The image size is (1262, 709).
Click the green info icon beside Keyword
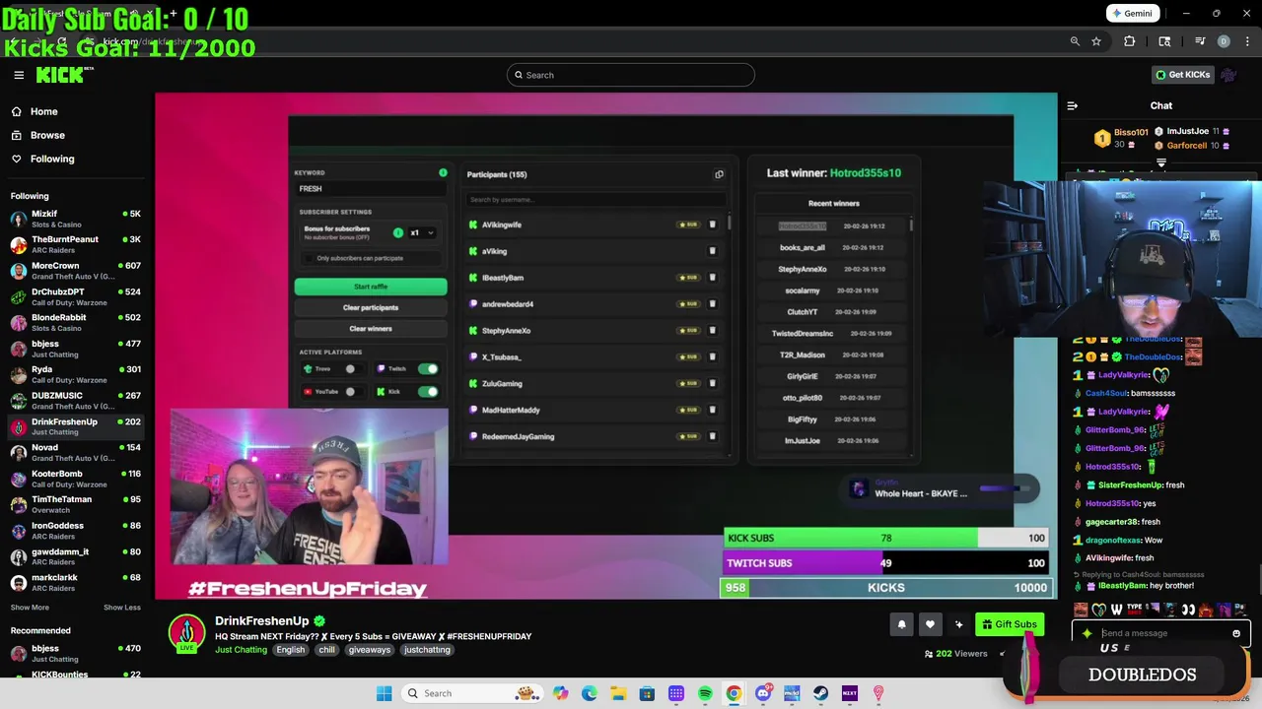(x=443, y=173)
